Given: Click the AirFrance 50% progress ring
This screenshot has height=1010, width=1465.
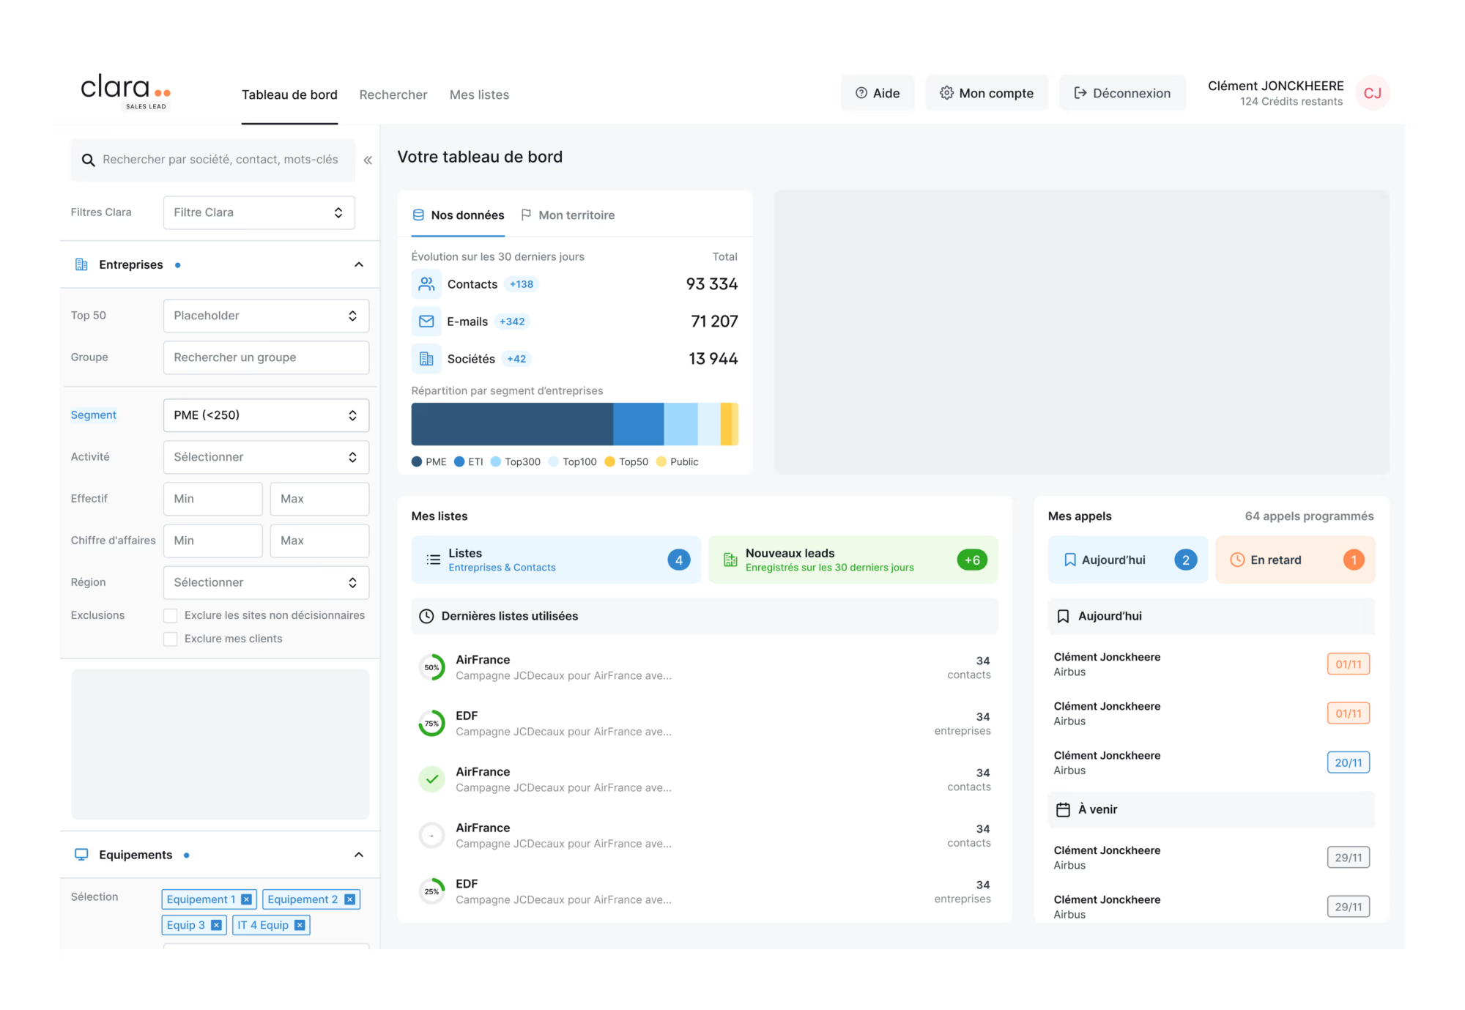Looking at the screenshot, I should coord(431,667).
